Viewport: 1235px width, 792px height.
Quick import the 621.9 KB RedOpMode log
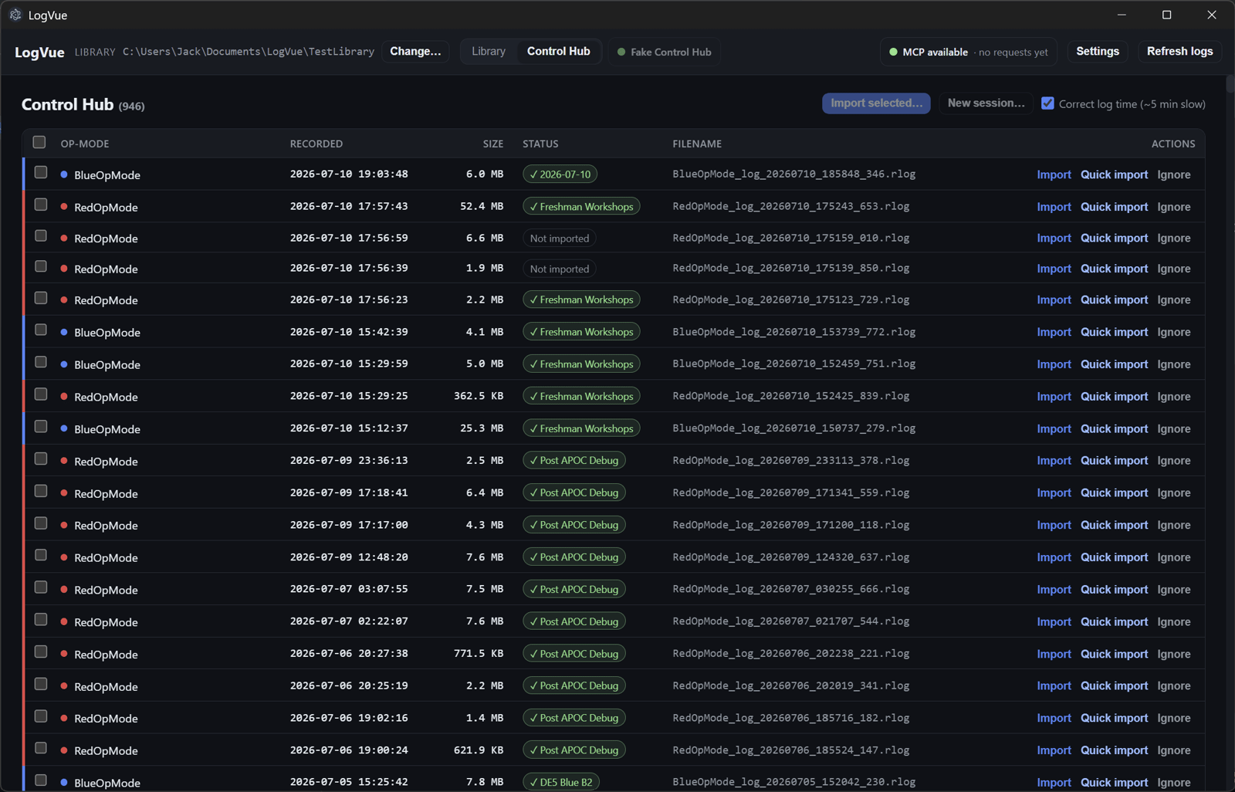coord(1114,750)
